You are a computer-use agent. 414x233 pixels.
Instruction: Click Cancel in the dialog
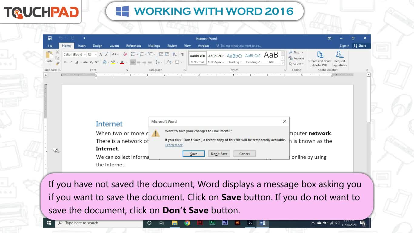point(245,154)
